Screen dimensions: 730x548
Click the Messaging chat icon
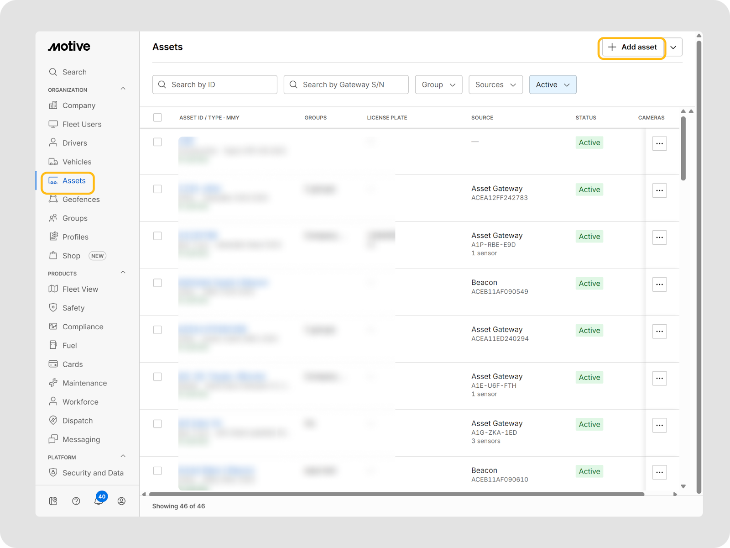pyautogui.click(x=53, y=439)
